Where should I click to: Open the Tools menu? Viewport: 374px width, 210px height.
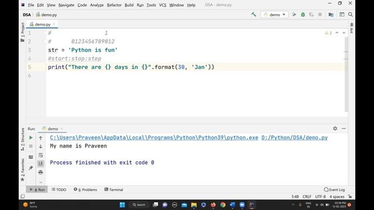point(151,5)
